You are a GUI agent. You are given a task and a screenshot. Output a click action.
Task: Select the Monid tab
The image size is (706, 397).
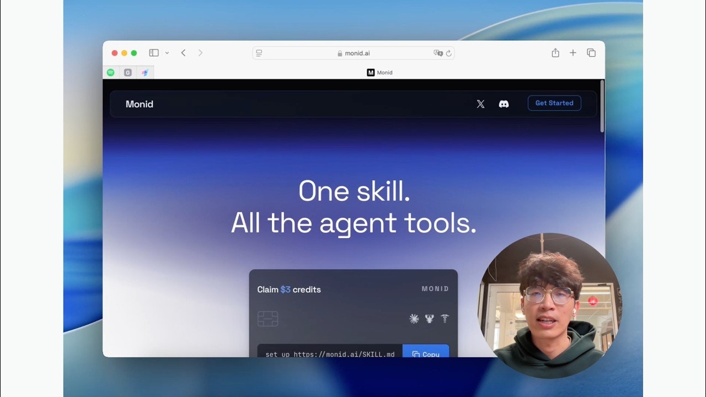379,72
